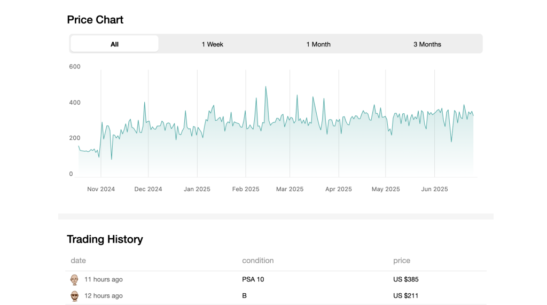
Task: Click the Jun 2025 x-axis label
Action: point(434,189)
